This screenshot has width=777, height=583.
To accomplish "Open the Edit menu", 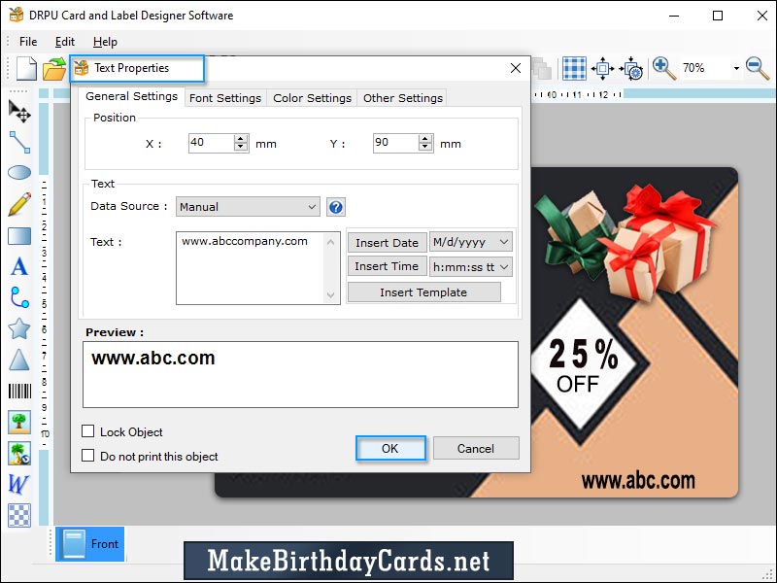I will 65,42.
